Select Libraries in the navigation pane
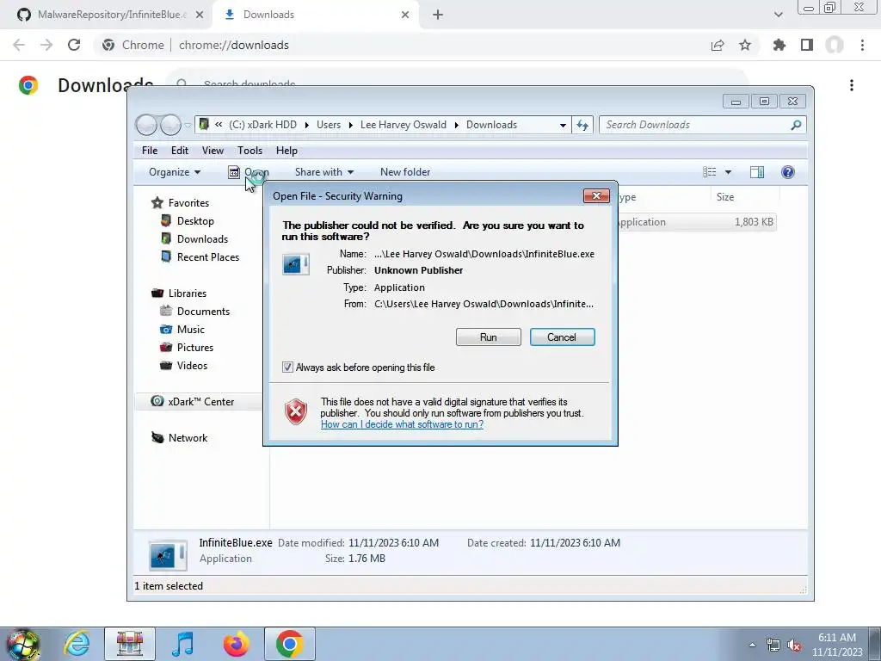Screen dimensions: 881x661 (187, 293)
